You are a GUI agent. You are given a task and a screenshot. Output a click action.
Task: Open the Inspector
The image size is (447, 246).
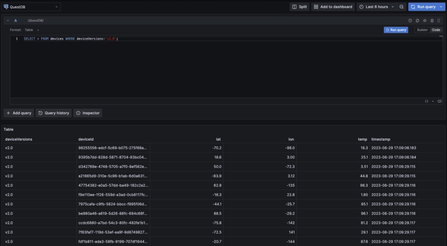(88, 113)
